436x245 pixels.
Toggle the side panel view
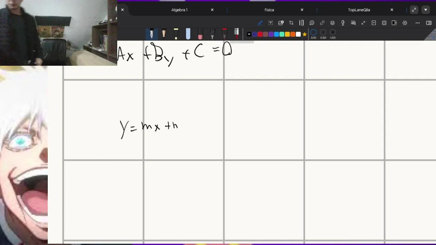click(429, 23)
